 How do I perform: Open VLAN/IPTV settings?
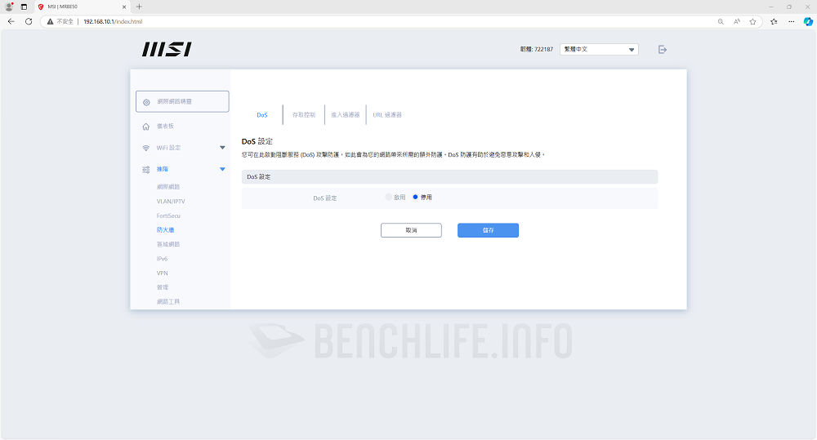(171, 202)
